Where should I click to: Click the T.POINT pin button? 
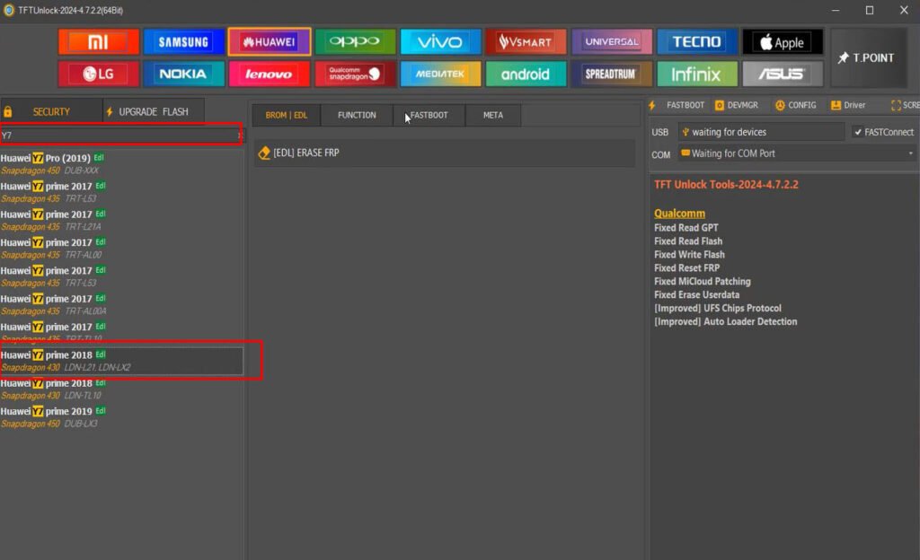(867, 57)
